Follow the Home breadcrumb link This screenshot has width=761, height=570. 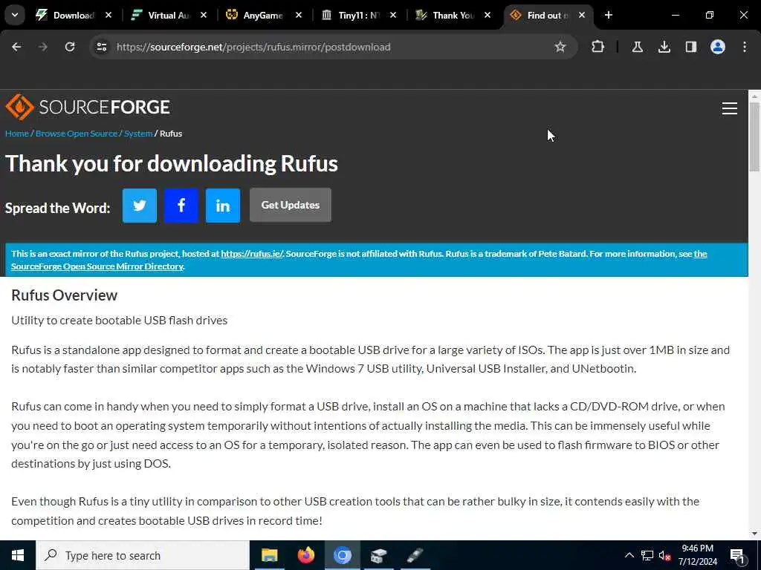coord(17,134)
